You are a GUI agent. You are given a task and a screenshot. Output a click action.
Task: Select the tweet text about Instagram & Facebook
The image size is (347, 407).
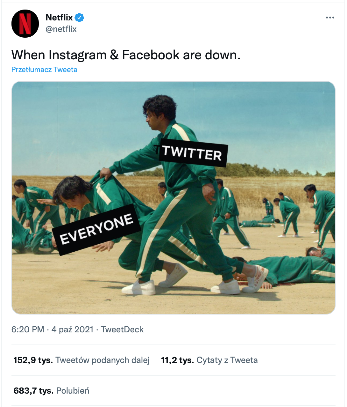[x=126, y=55]
